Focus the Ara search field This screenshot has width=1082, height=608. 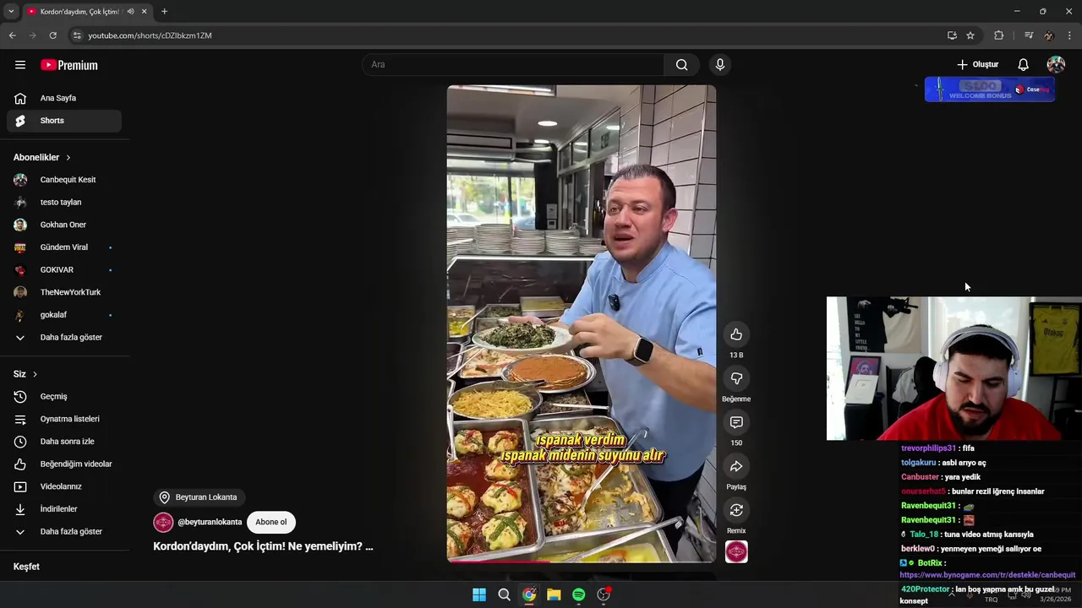pos(513,65)
